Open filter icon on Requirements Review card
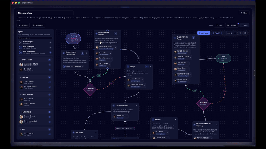 tap(115, 33)
